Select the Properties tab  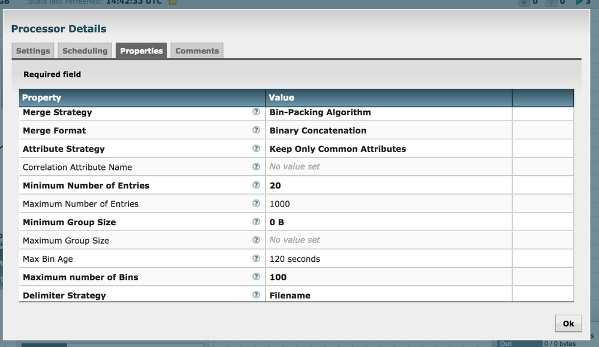tap(142, 51)
